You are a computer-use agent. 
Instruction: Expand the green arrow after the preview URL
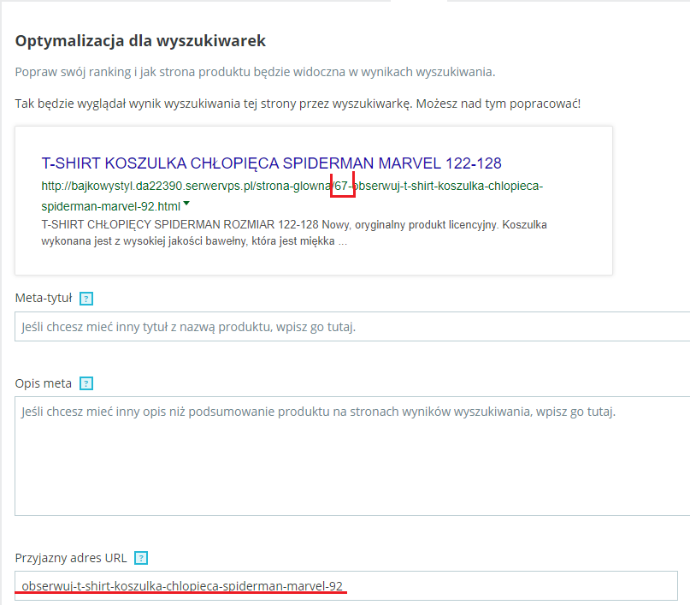pos(186,204)
